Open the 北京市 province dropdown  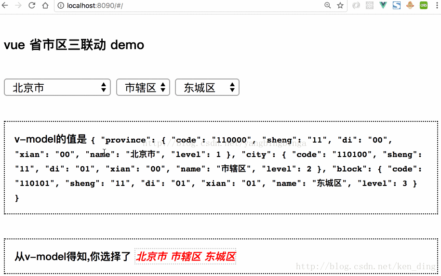click(57, 87)
